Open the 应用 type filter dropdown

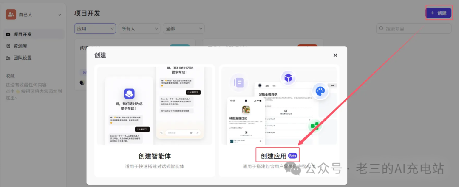click(x=95, y=28)
